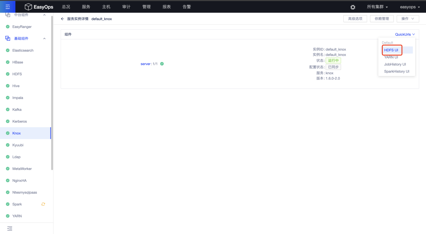The image size is (426, 234).
Task: Click the 运行中 status tag
Action: tap(333, 61)
